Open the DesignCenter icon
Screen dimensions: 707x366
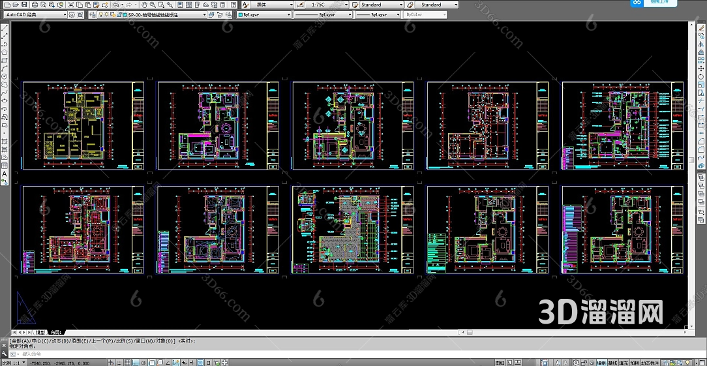pyautogui.click(x=188, y=5)
